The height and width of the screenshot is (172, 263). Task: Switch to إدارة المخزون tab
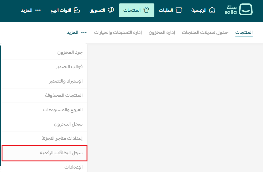162,32
